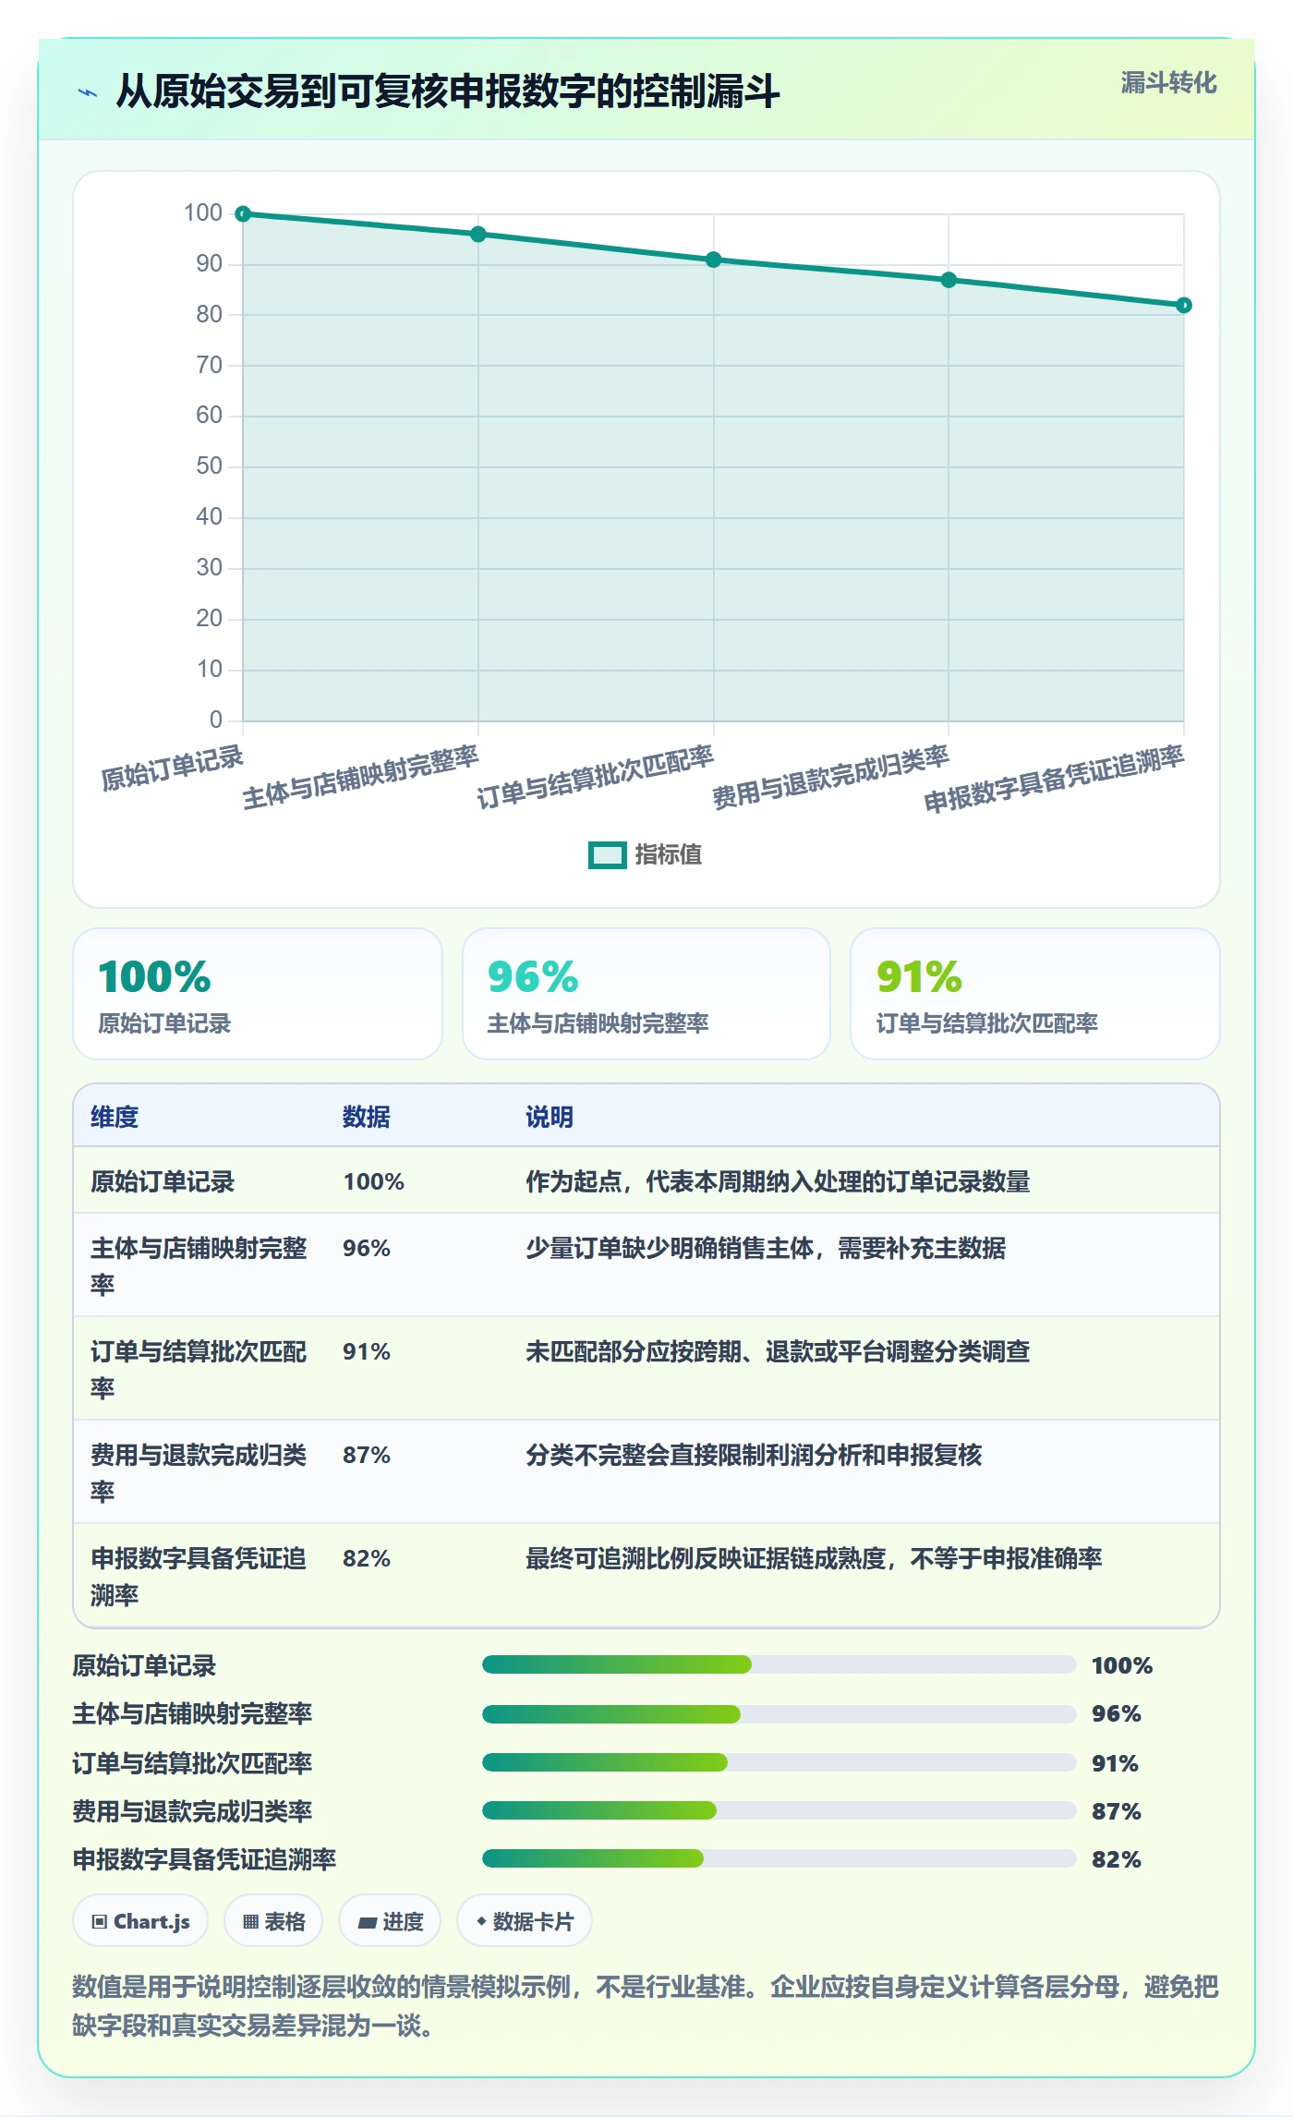
Task: Click the 订单与结算批次匹配率 progress bar
Action: pos(779,1762)
